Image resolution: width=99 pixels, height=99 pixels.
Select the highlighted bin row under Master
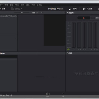(9, 56)
